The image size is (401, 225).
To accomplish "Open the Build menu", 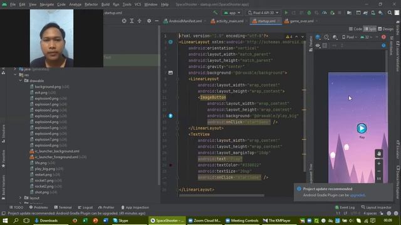I will click(x=105, y=4).
